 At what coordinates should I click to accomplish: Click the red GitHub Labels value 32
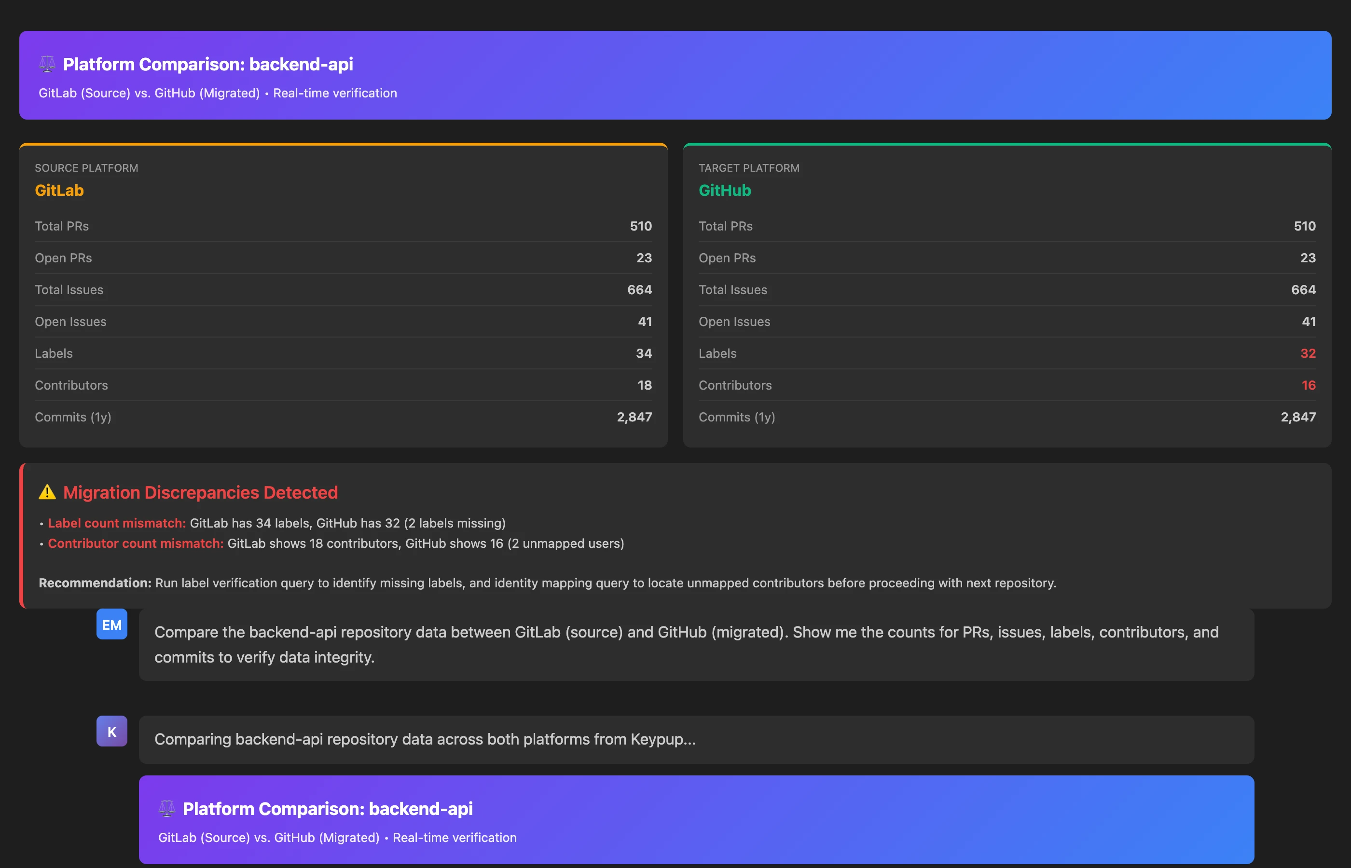coord(1308,353)
